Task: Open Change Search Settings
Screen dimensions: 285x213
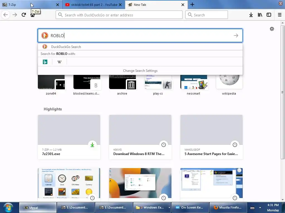Action: coord(140,71)
